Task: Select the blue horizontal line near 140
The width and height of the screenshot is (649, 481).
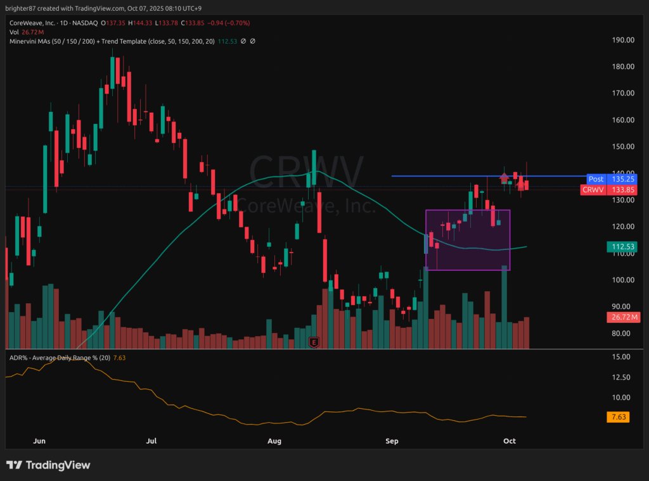Action: point(444,176)
